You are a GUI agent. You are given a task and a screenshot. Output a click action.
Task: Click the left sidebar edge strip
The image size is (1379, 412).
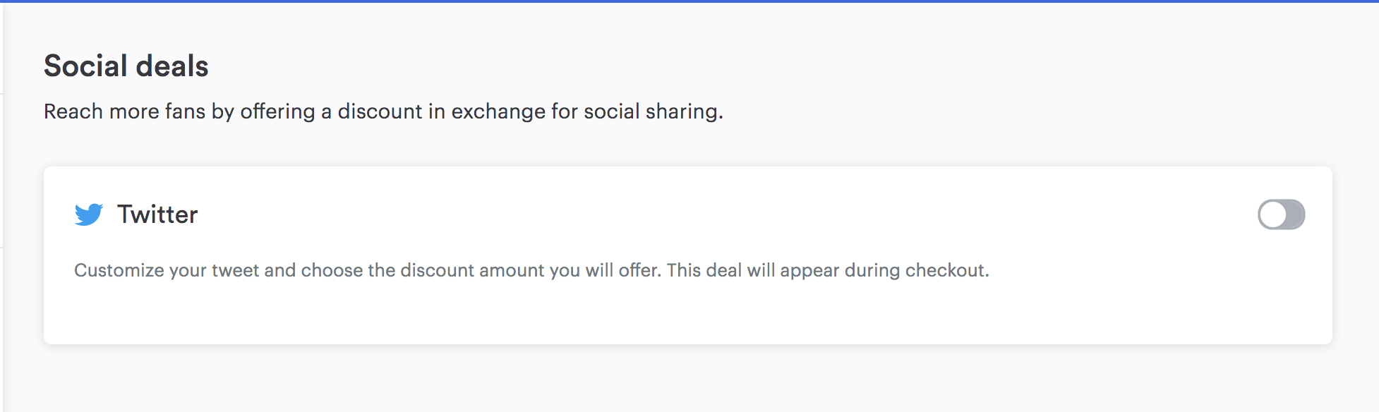[x=1, y=207]
